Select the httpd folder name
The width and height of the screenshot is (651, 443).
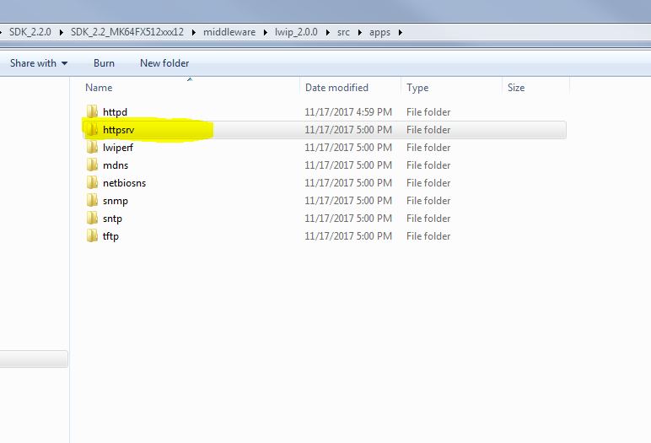coord(115,112)
